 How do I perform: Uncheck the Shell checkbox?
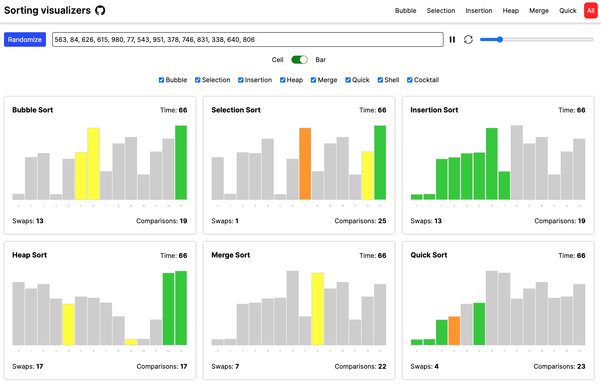[x=380, y=80]
